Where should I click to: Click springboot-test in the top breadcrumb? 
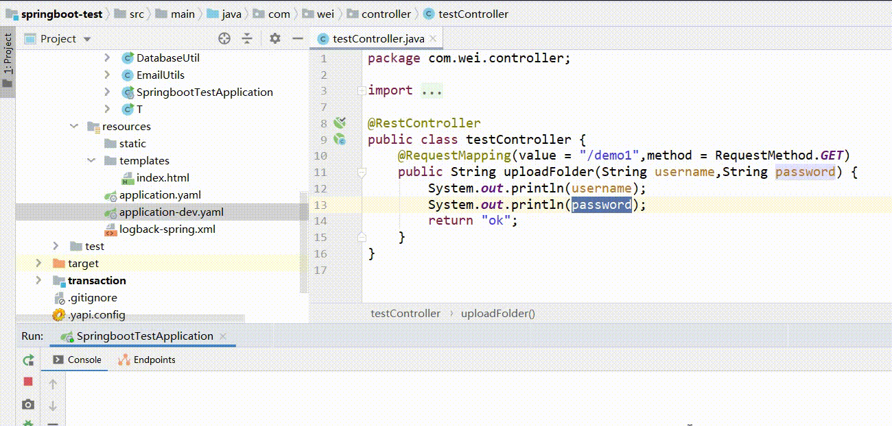click(54, 14)
